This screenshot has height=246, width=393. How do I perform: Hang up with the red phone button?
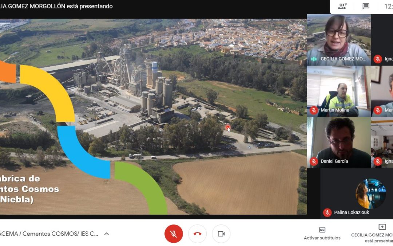tap(197, 234)
